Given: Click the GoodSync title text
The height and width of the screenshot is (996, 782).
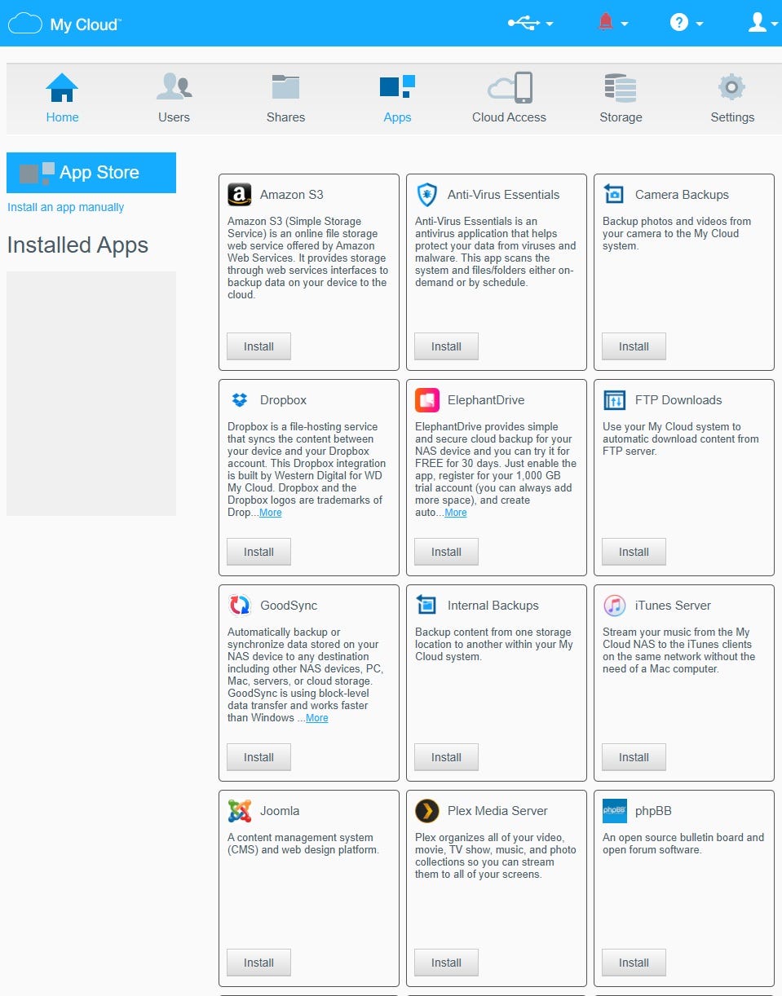Looking at the screenshot, I should click(289, 606).
